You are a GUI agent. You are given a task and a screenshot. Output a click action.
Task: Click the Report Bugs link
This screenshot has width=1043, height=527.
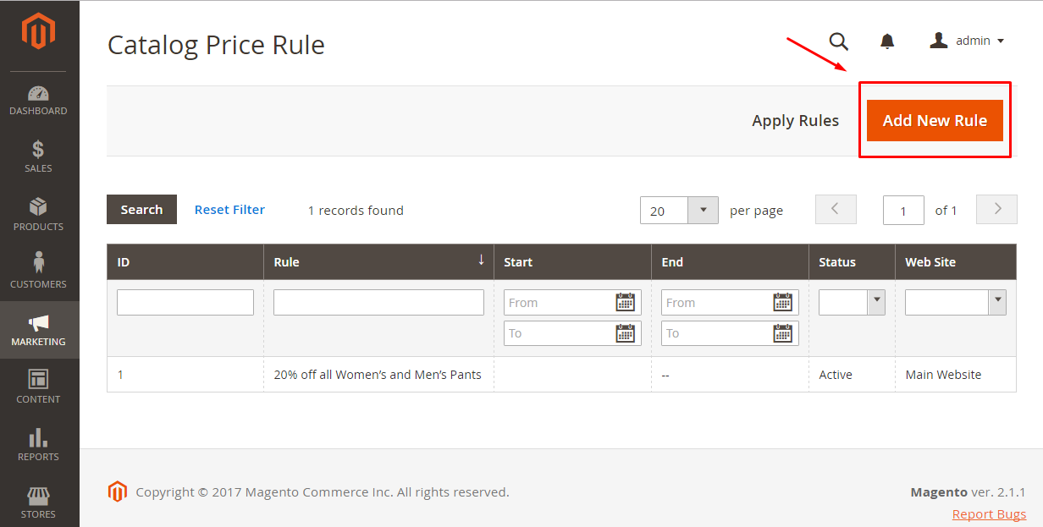[989, 514]
